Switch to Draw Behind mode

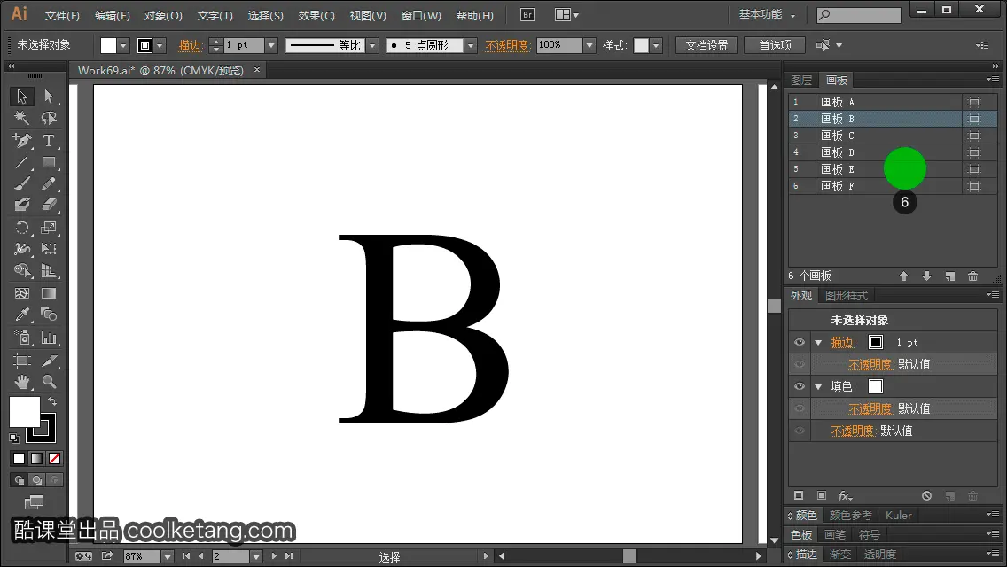(37, 479)
